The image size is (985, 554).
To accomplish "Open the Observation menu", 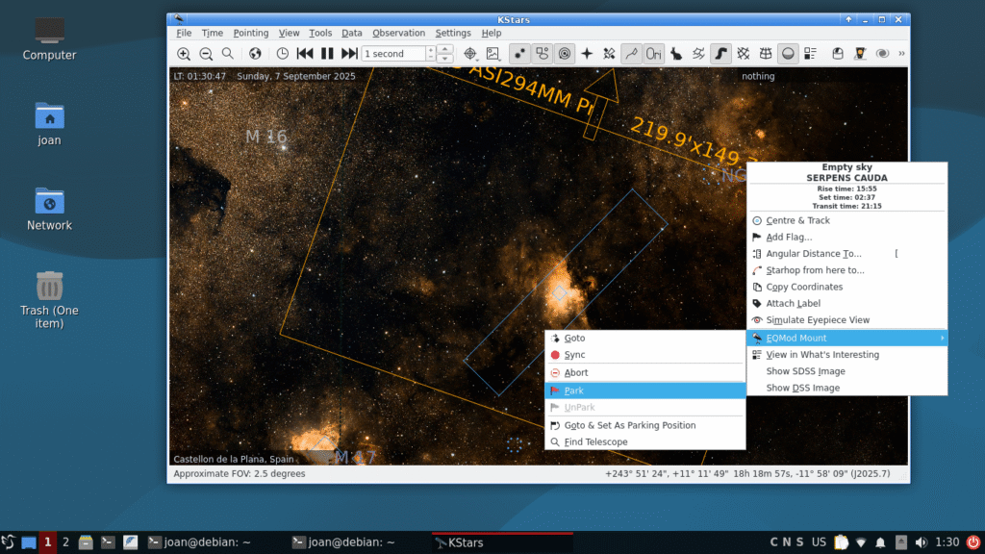I will [x=398, y=33].
